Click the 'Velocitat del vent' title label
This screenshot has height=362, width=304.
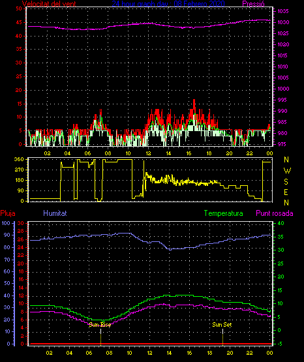[x=49, y=4]
